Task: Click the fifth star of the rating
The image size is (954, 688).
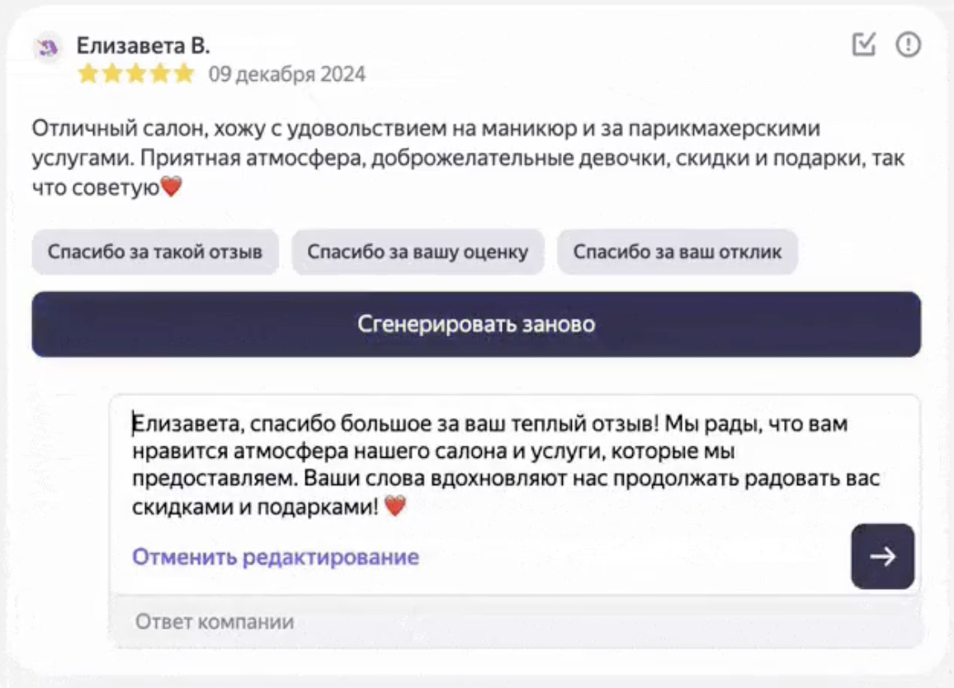Action: click(x=184, y=74)
